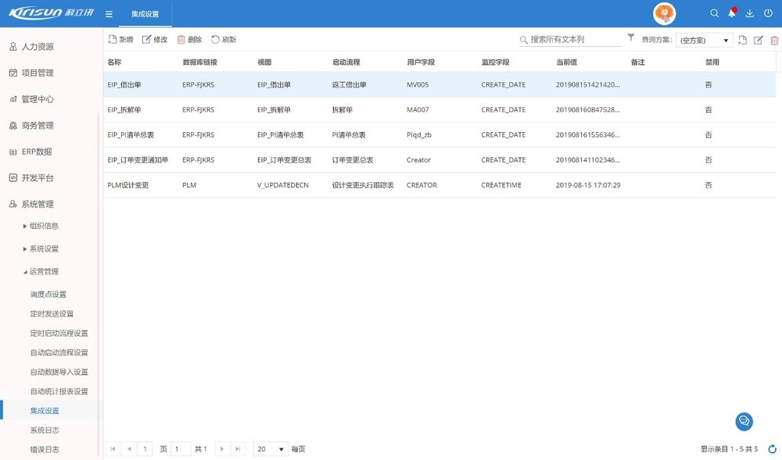782x460 pixels.
Task: Sort by 监控字段 column header
Action: pos(495,62)
